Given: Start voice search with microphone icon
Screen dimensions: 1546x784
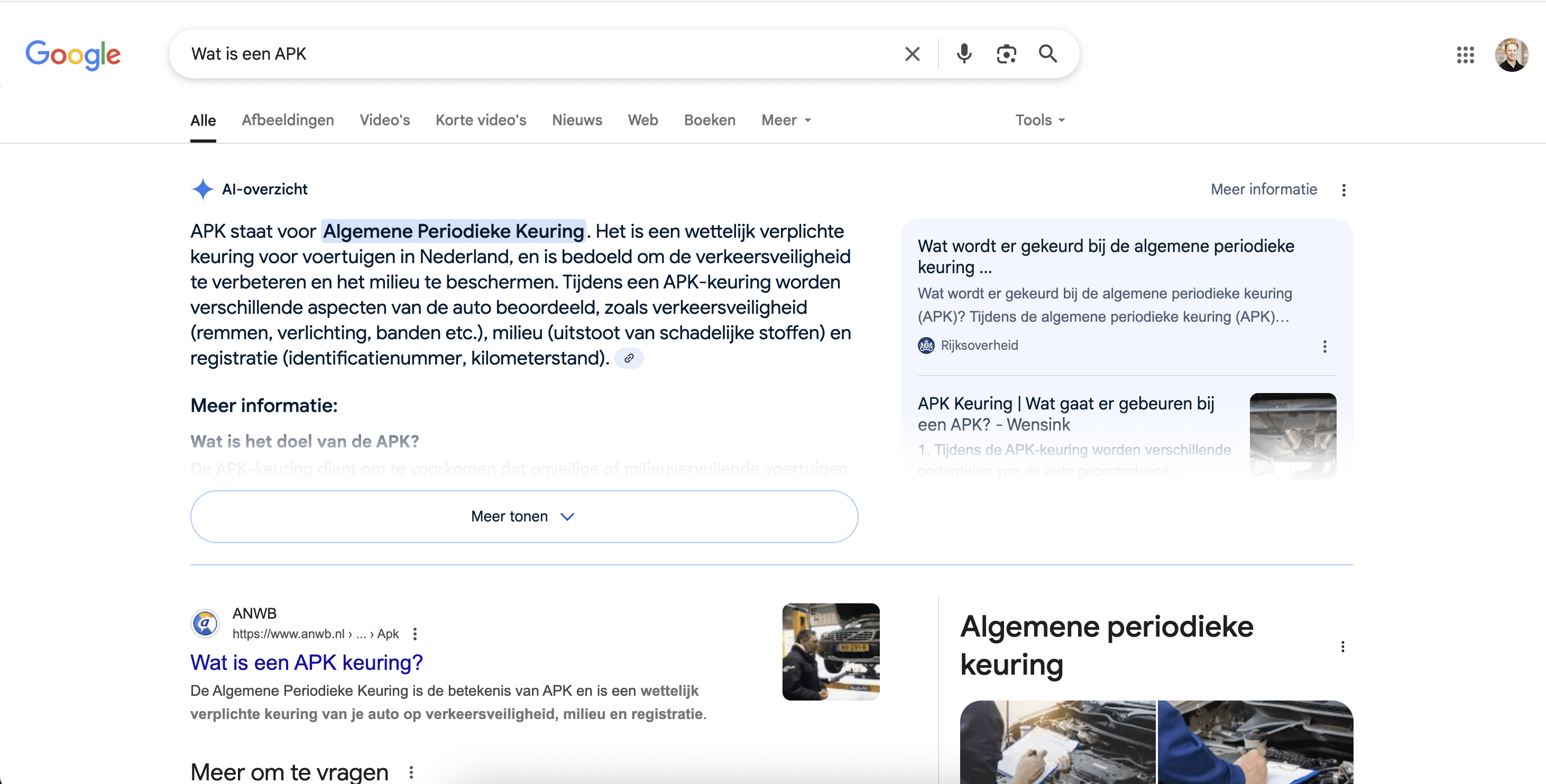Looking at the screenshot, I should coord(964,54).
